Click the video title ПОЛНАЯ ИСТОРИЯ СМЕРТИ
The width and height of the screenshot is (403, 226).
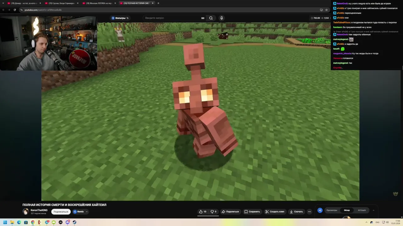pos(64,205)
